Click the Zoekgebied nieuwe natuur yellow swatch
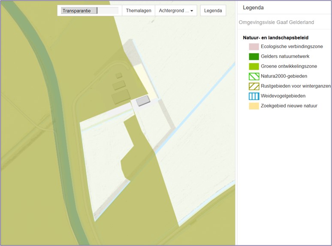The image size is (332, 246). pyautogui.click(x=254, y=106)
